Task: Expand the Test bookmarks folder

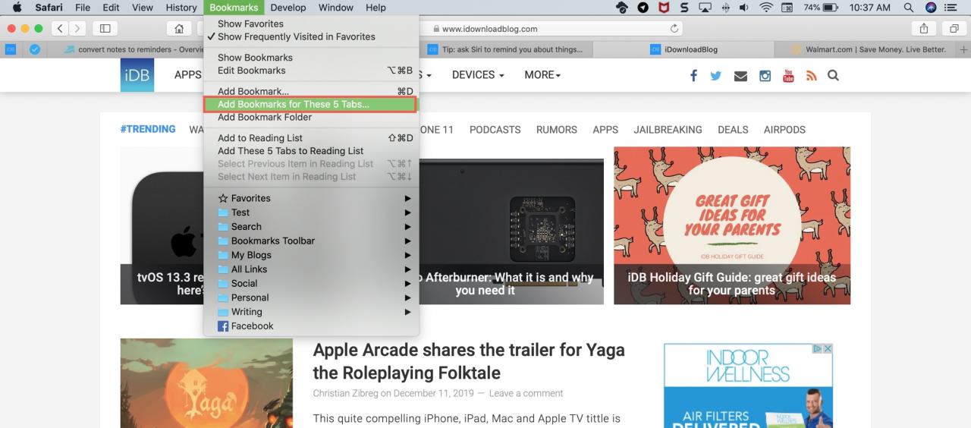Action: 311,212
